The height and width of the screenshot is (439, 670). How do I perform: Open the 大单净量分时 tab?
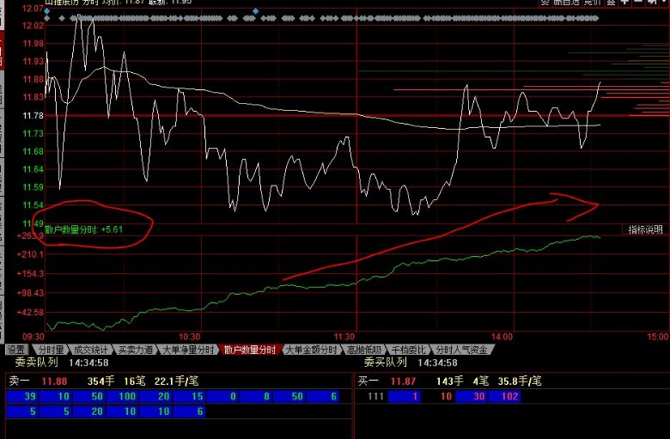[x=189, y=350]
